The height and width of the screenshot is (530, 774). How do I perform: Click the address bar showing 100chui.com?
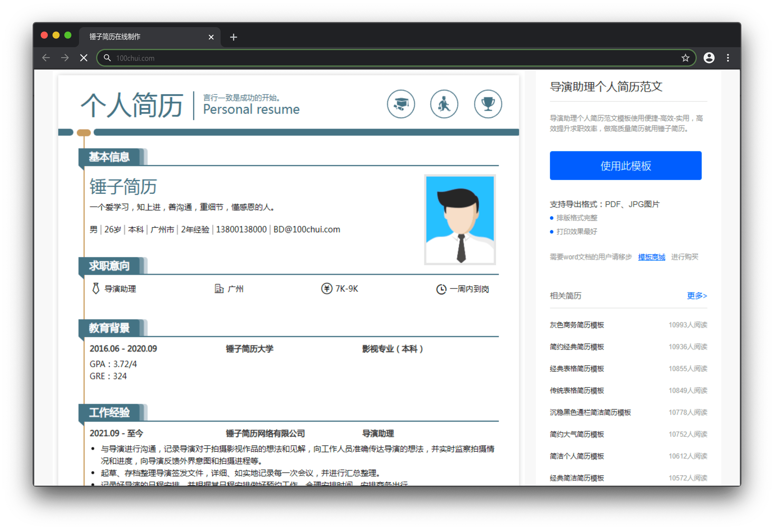tap(396, 58)
